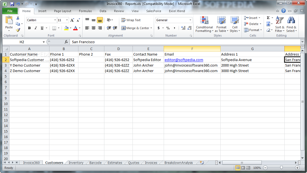Click the Paste clipboard icon
This screenshot has height=173, width=307.
coord(9,20)
